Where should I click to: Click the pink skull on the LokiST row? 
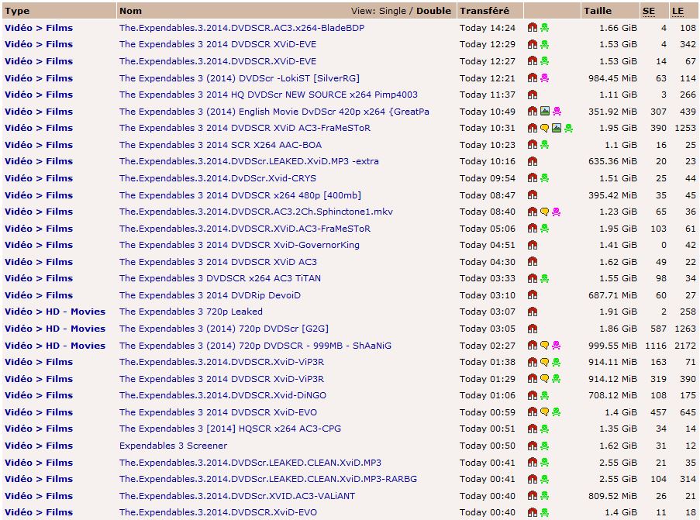(545, 78)
